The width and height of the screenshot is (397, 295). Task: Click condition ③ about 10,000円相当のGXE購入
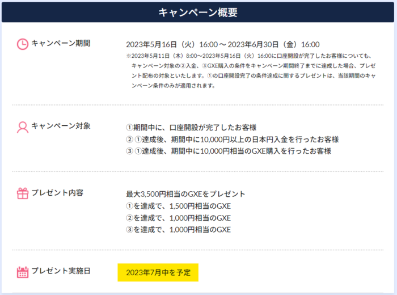click(229, 151)
